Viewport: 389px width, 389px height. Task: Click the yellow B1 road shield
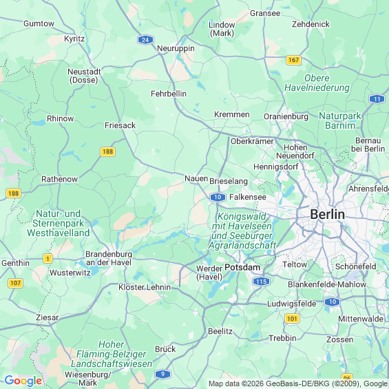[48, 258]
